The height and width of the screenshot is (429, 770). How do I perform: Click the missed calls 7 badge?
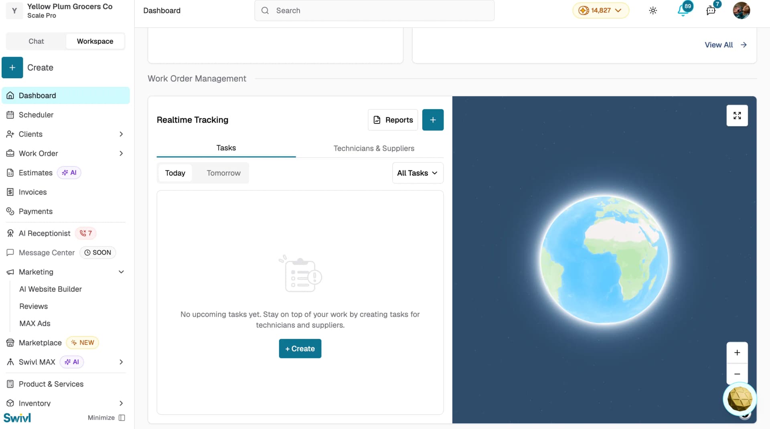click(86, 233)
